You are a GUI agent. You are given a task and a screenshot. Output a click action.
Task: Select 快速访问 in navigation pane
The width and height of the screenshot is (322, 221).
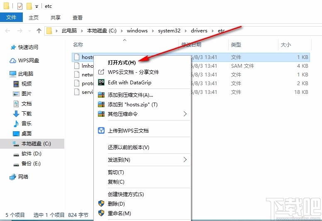(28, 47)
